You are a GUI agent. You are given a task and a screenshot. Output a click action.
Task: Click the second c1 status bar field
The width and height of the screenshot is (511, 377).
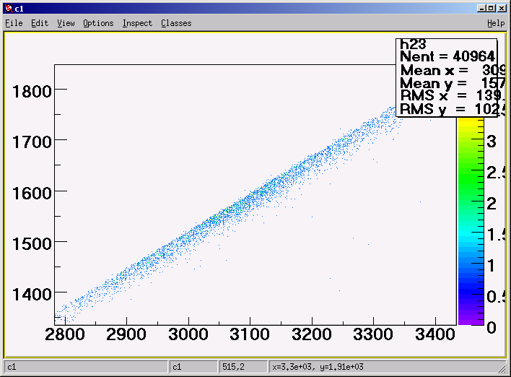click(x=193, y=367)
